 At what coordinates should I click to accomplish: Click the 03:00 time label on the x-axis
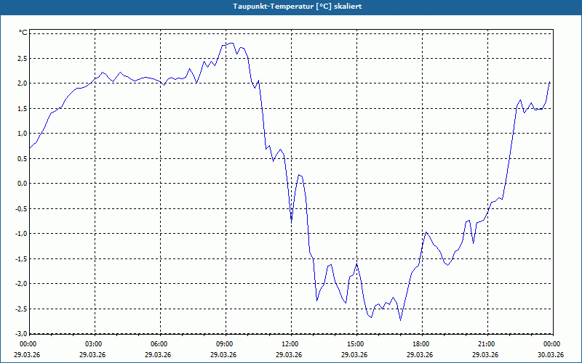point(95,344)
